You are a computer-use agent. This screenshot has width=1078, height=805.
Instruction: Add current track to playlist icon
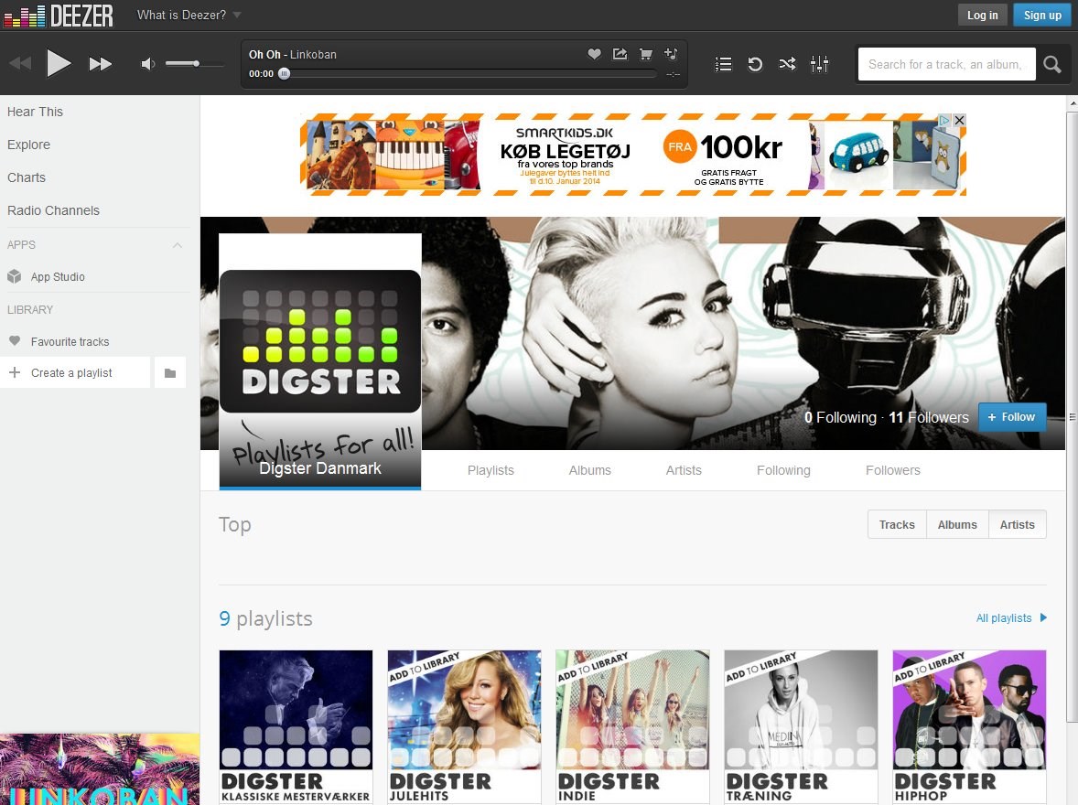click(x=671, y=54)
